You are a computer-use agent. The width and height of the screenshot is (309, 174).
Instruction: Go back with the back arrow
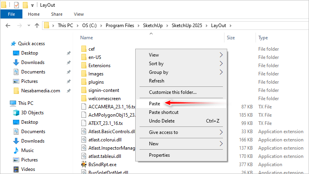coord(8,26)
